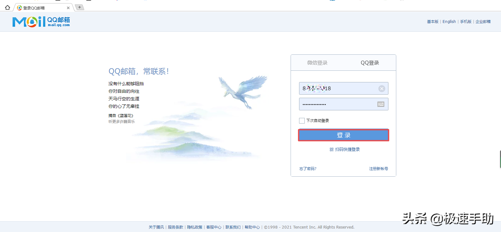Select the 登录QQ邮箱 tab
Image resolution: width=501 pixels, height=232 pixels.
(x=43, y=8)
